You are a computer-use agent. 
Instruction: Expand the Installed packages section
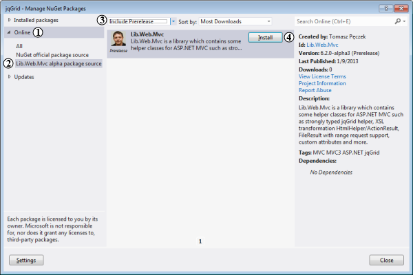click(9, 20)
